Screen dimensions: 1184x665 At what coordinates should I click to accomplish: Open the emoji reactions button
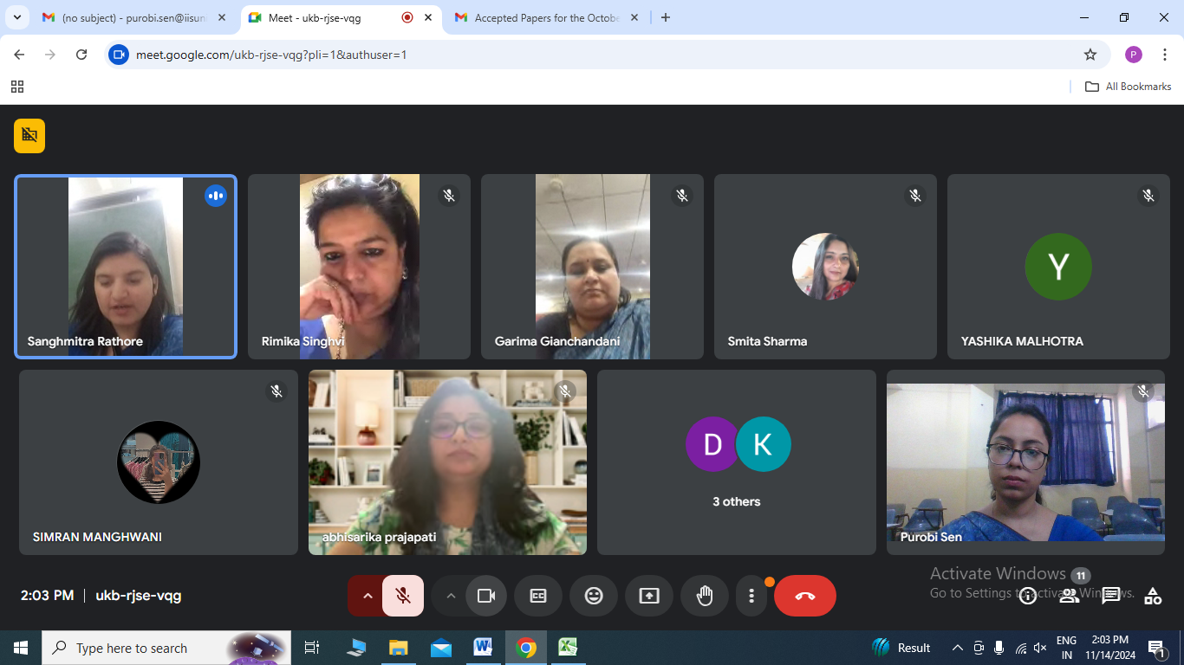[x=594, y=596]
